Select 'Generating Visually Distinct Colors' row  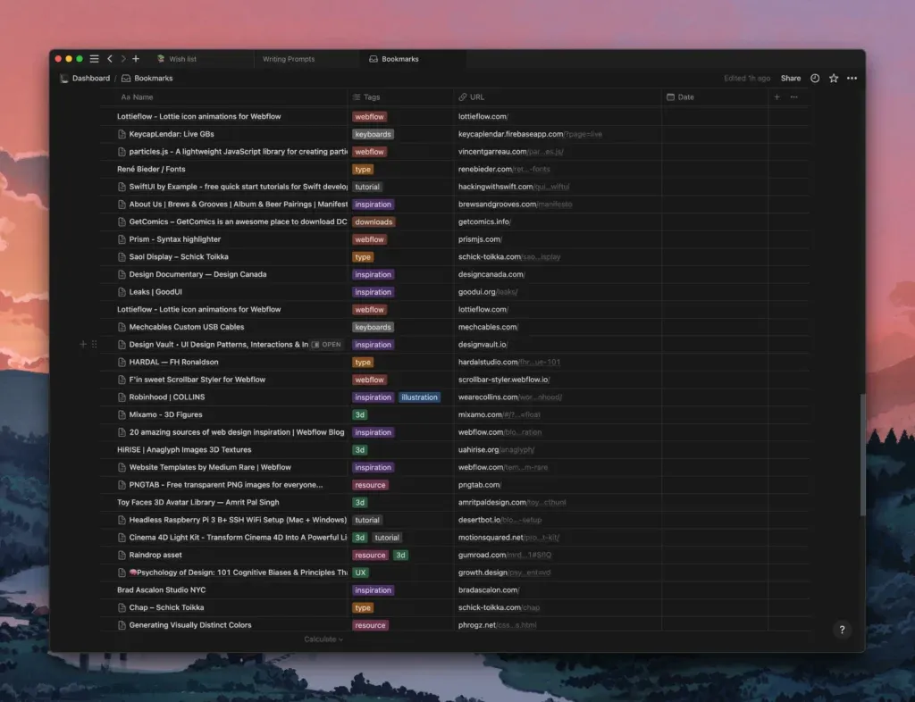[190, 625]
